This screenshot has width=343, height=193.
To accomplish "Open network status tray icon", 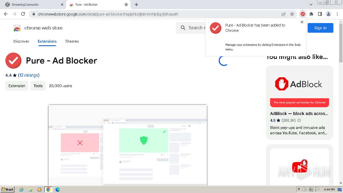I will coord(311,190).
